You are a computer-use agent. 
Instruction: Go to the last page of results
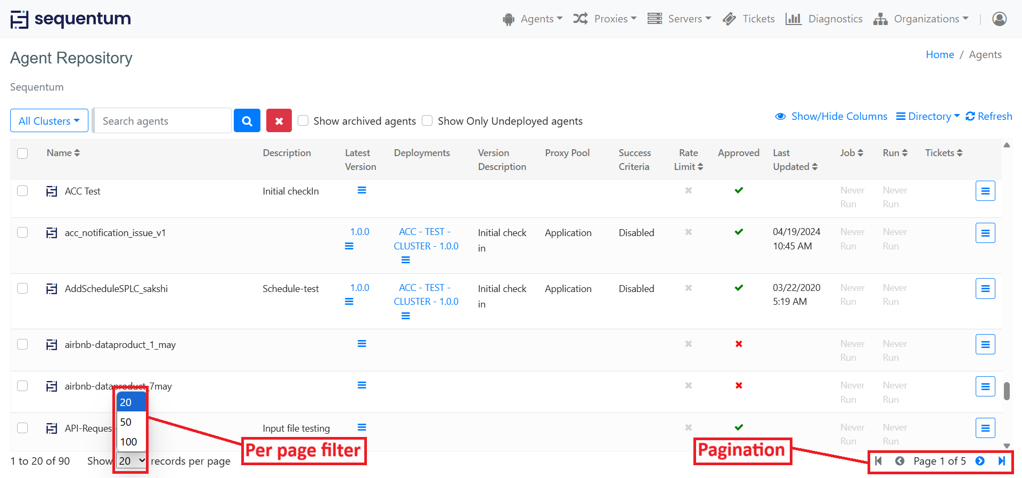[x=1001, y=461]
